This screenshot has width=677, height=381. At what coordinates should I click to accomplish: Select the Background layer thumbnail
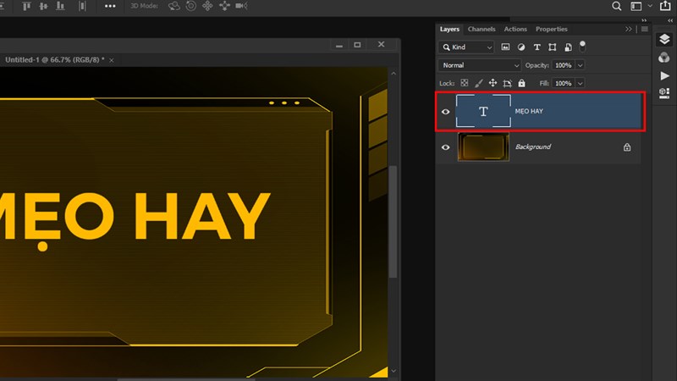pos(483,146)
